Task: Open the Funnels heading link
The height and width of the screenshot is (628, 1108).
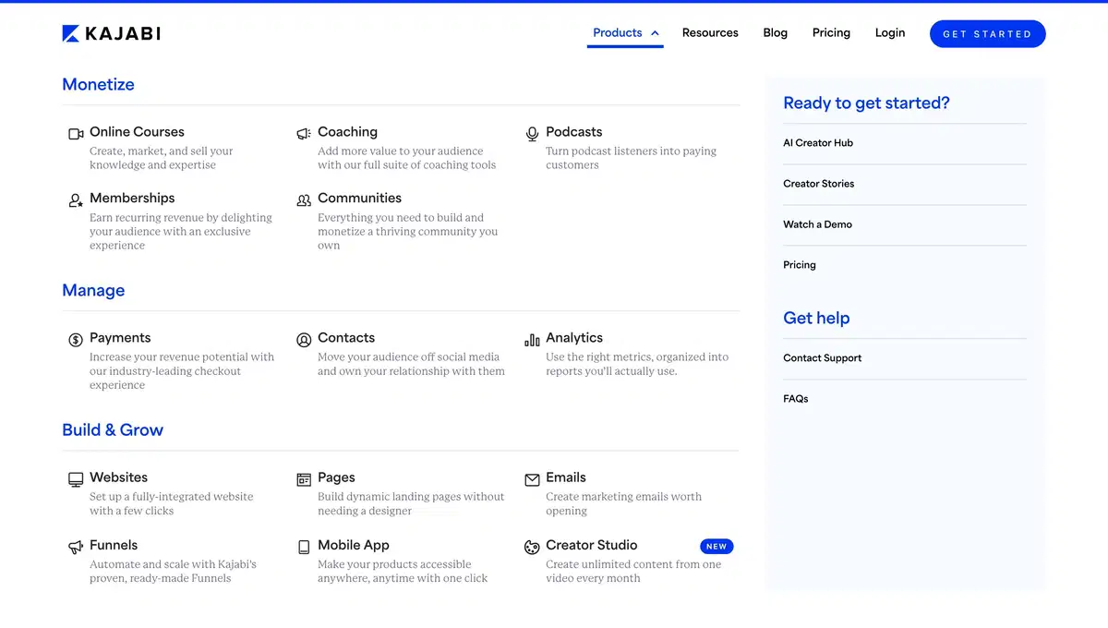Action: pyautogui.click(x=114, y=545)
